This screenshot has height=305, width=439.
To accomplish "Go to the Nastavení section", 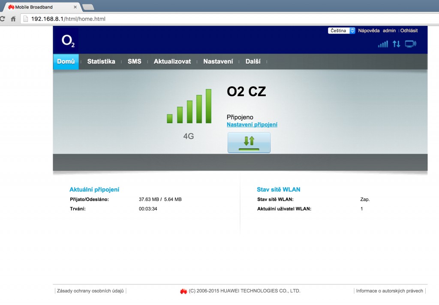I will (218, 61).
